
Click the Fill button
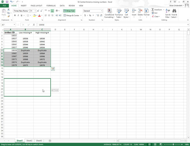[155, 13]
